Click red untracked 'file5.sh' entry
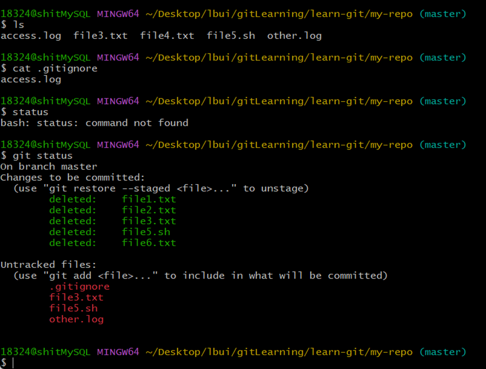The height and width of the screenshot is (369, 486). [74, 308]
